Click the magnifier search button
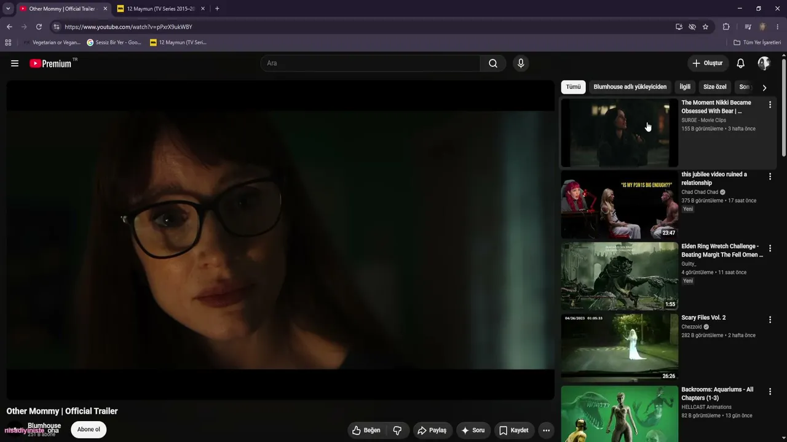The height and width of the screenshot is (442, 787). click(x=493, y=63)
